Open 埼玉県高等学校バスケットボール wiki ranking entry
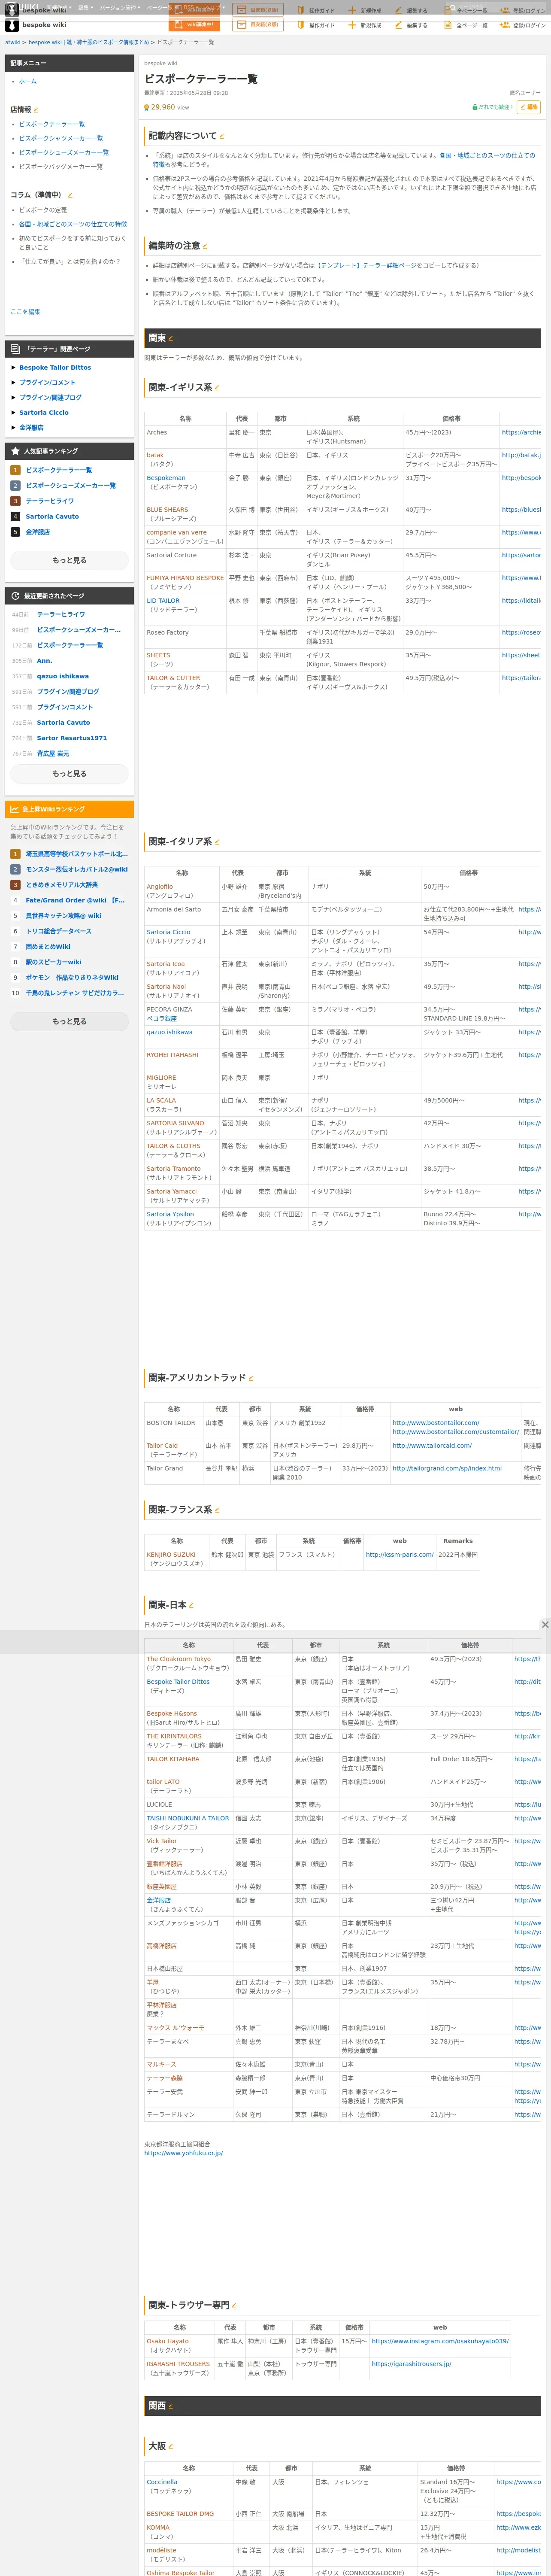This screenshot has height=2576, width=551. 77,854
